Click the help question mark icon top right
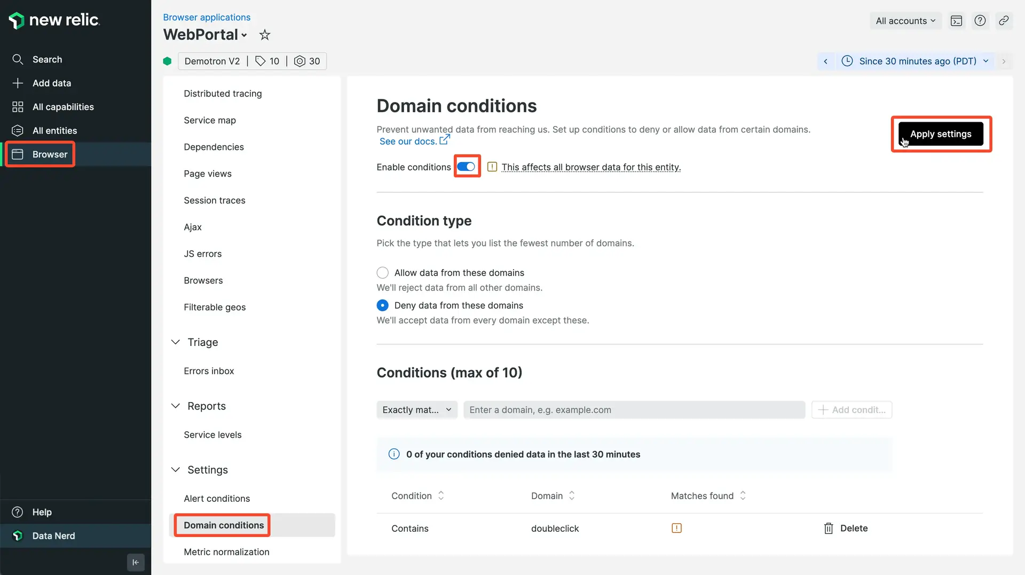 pos(980,21)
